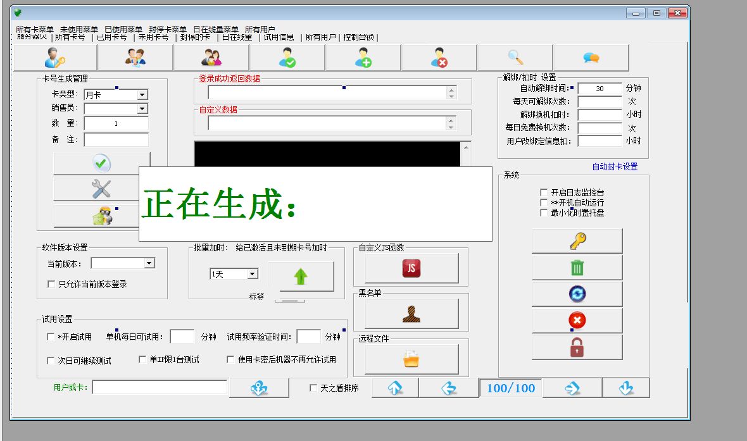Image resolution: width=747 pixels, height=441 pixels.
Task: Switch to 所有卡号 tab
Action: (x=70, y=37)
